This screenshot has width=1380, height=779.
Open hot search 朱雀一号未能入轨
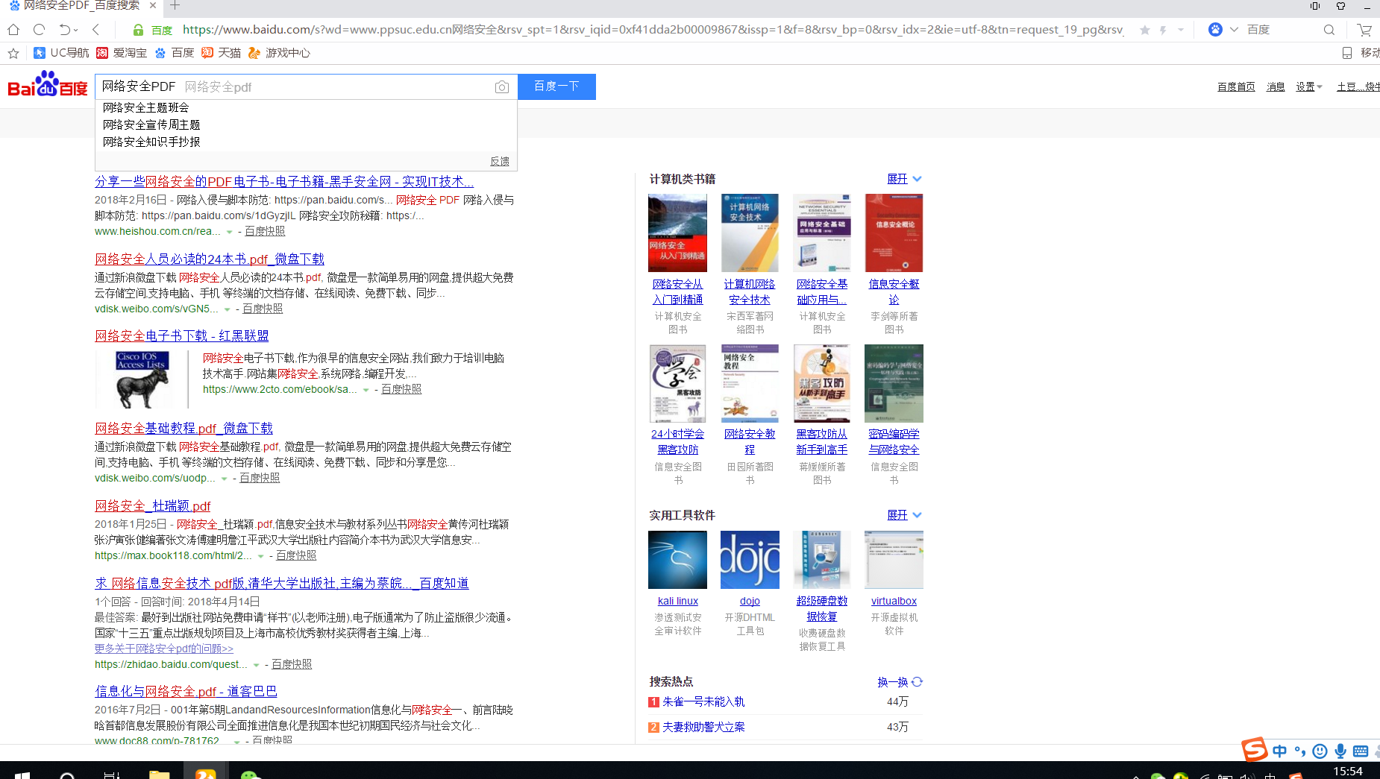[703, 702]
